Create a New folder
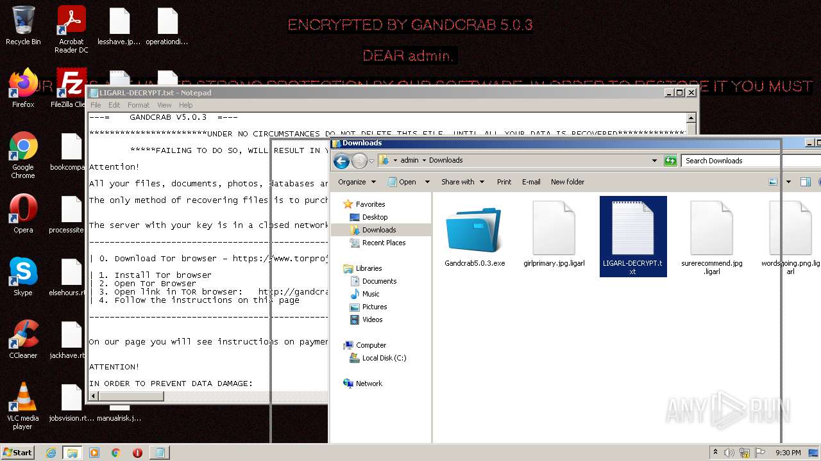 coord(568,182)
